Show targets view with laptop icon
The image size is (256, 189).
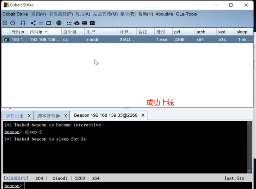point(48,23)
